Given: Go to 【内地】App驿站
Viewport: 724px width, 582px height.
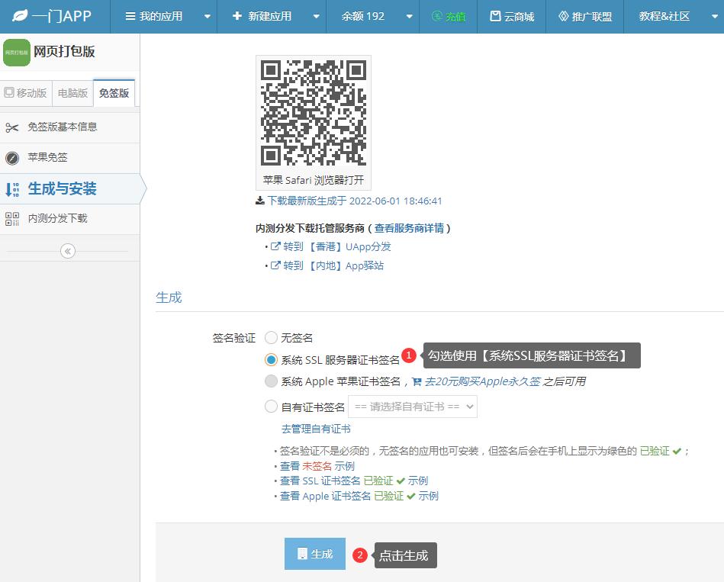Looking at the screenshot, I should click(333, 266).
